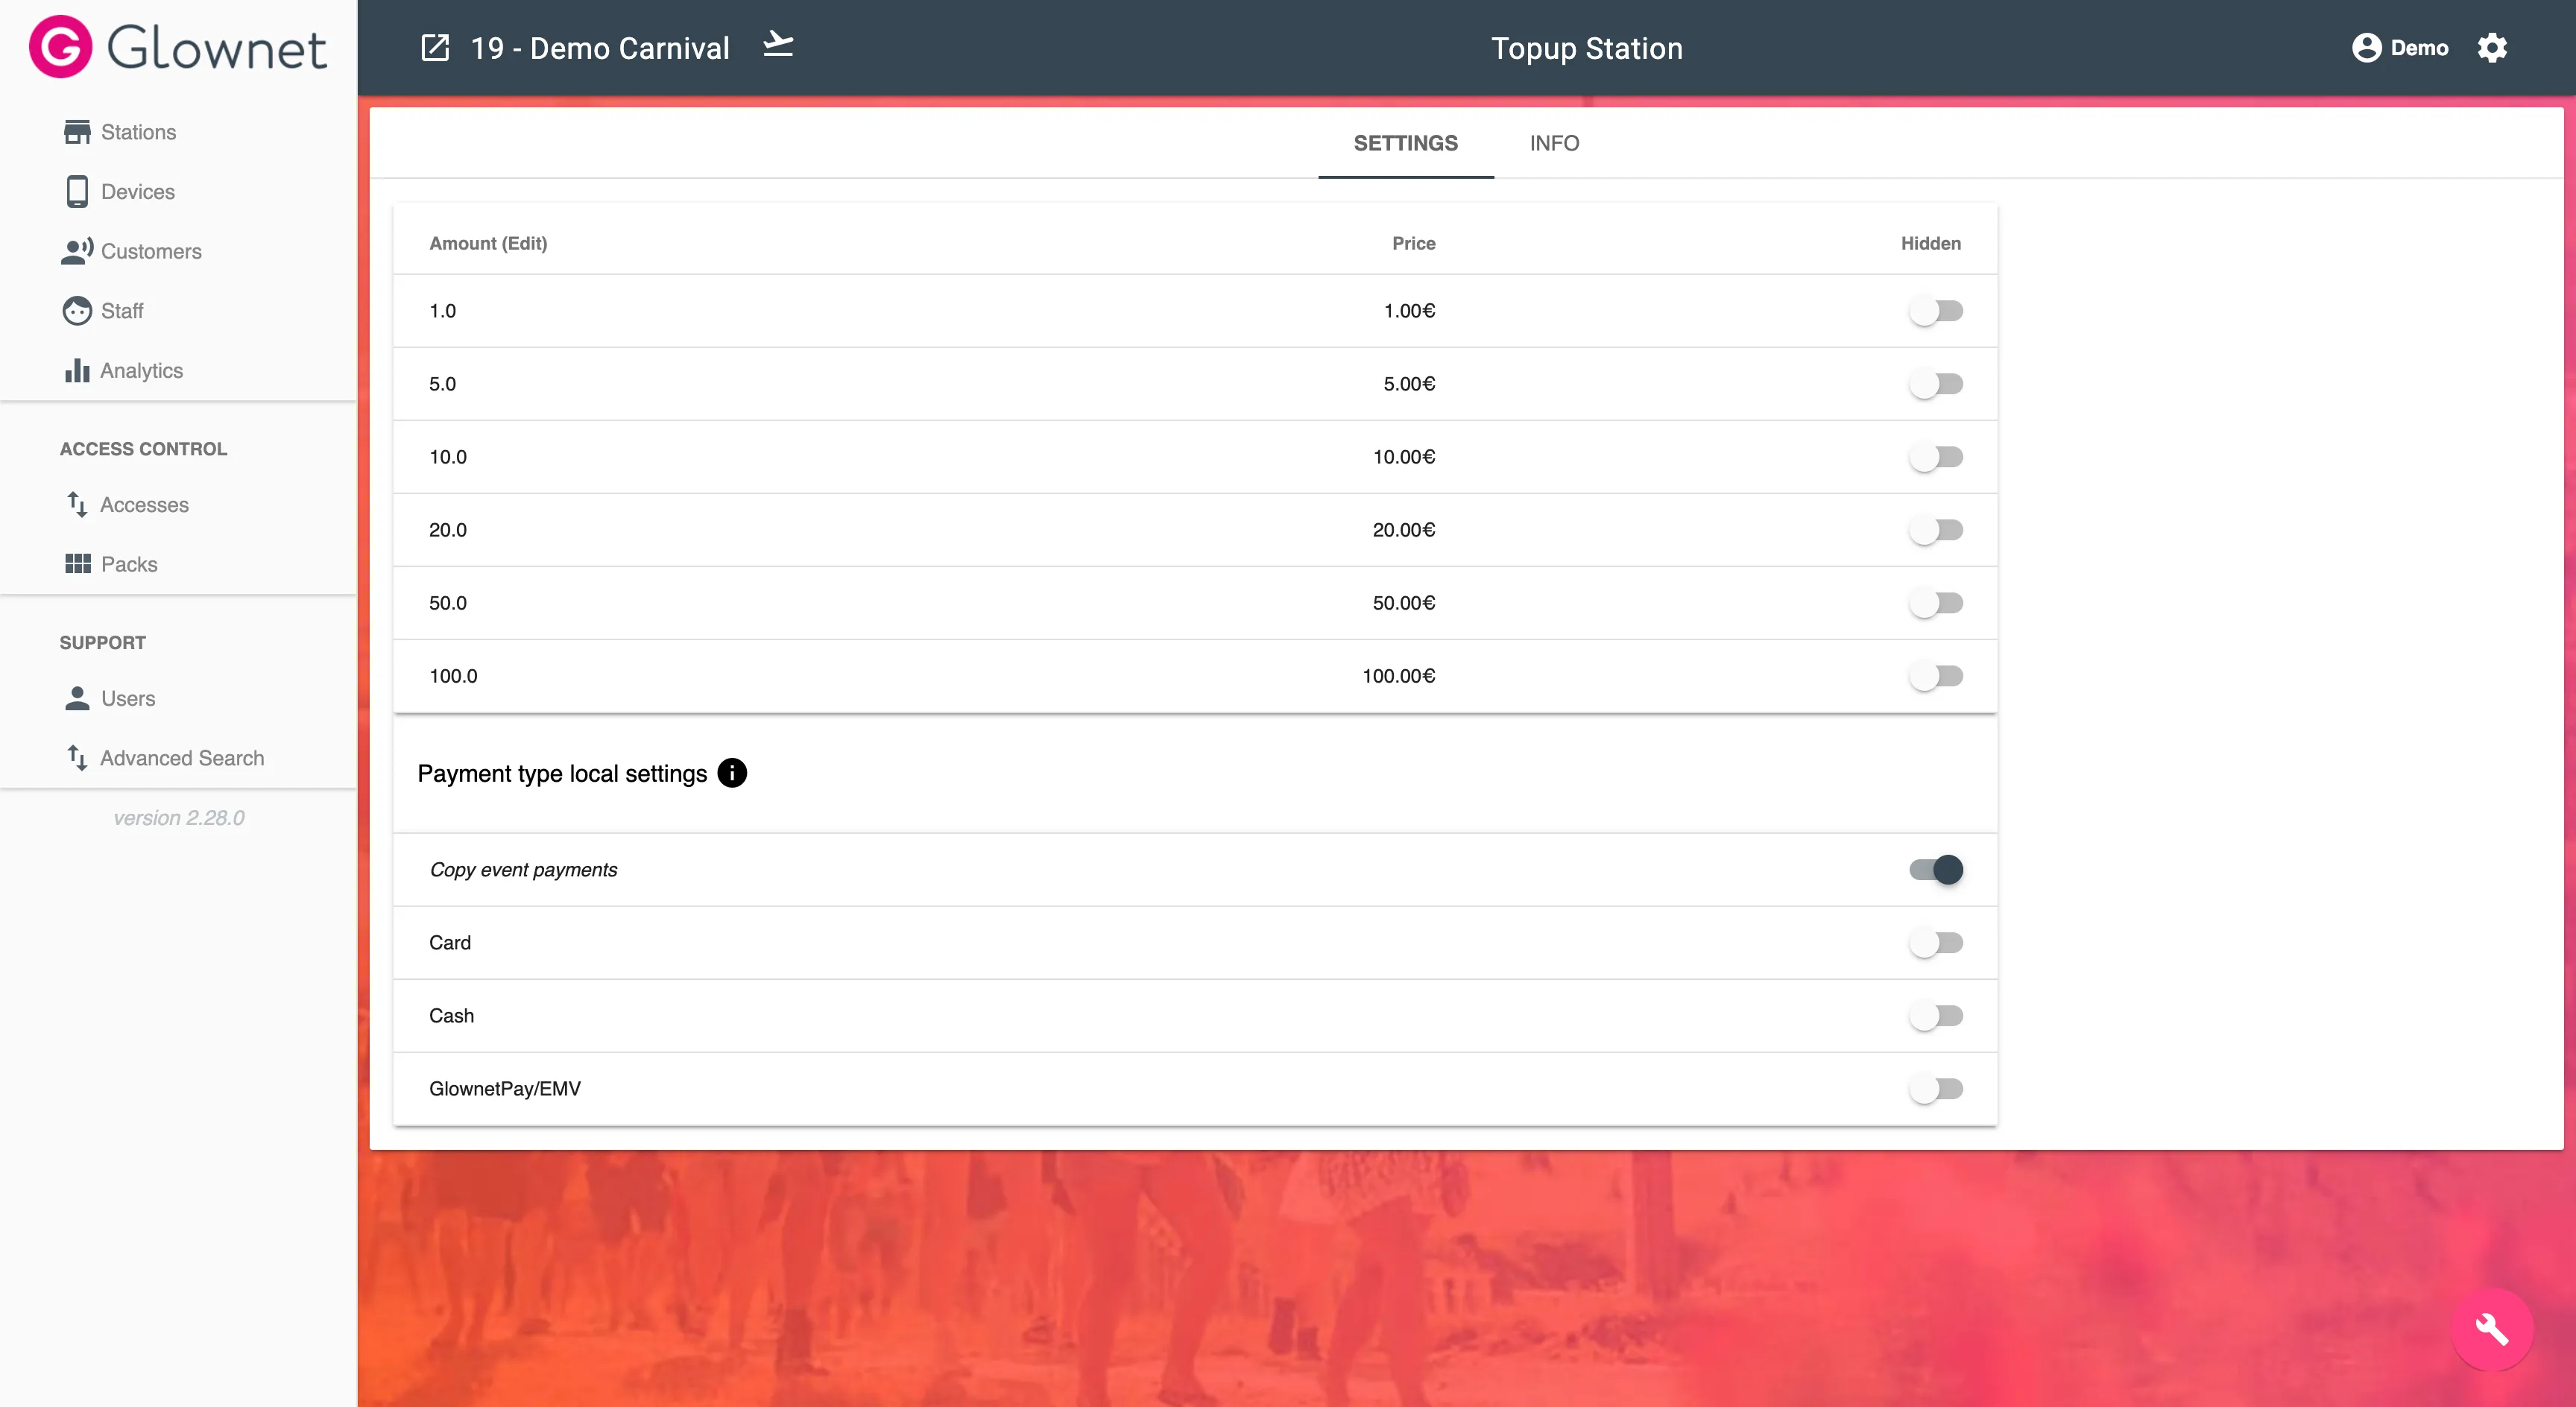Click the Price column header

pos(1414,243)
